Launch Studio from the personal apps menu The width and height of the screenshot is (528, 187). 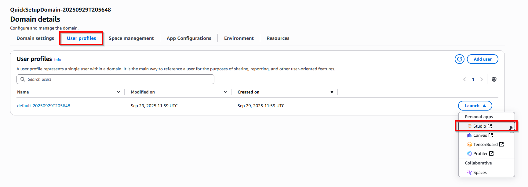coord(479,126)
